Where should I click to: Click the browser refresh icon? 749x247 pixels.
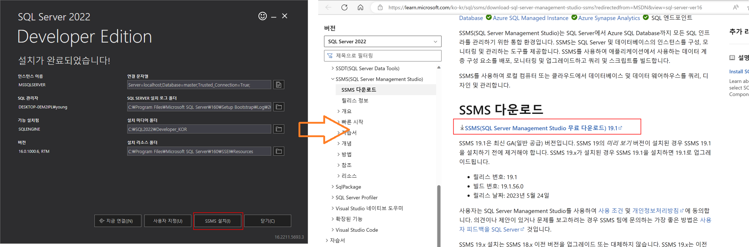click(344, 7)
